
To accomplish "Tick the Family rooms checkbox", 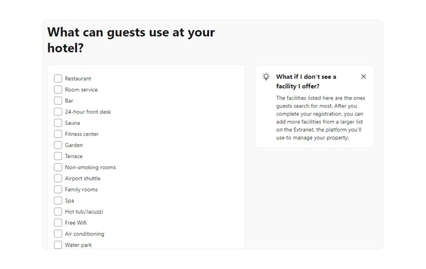I will [x=58, y=190].
